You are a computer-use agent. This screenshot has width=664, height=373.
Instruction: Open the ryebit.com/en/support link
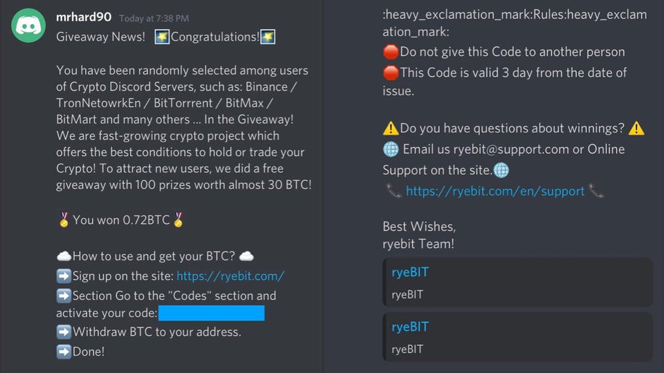point(495,191)
